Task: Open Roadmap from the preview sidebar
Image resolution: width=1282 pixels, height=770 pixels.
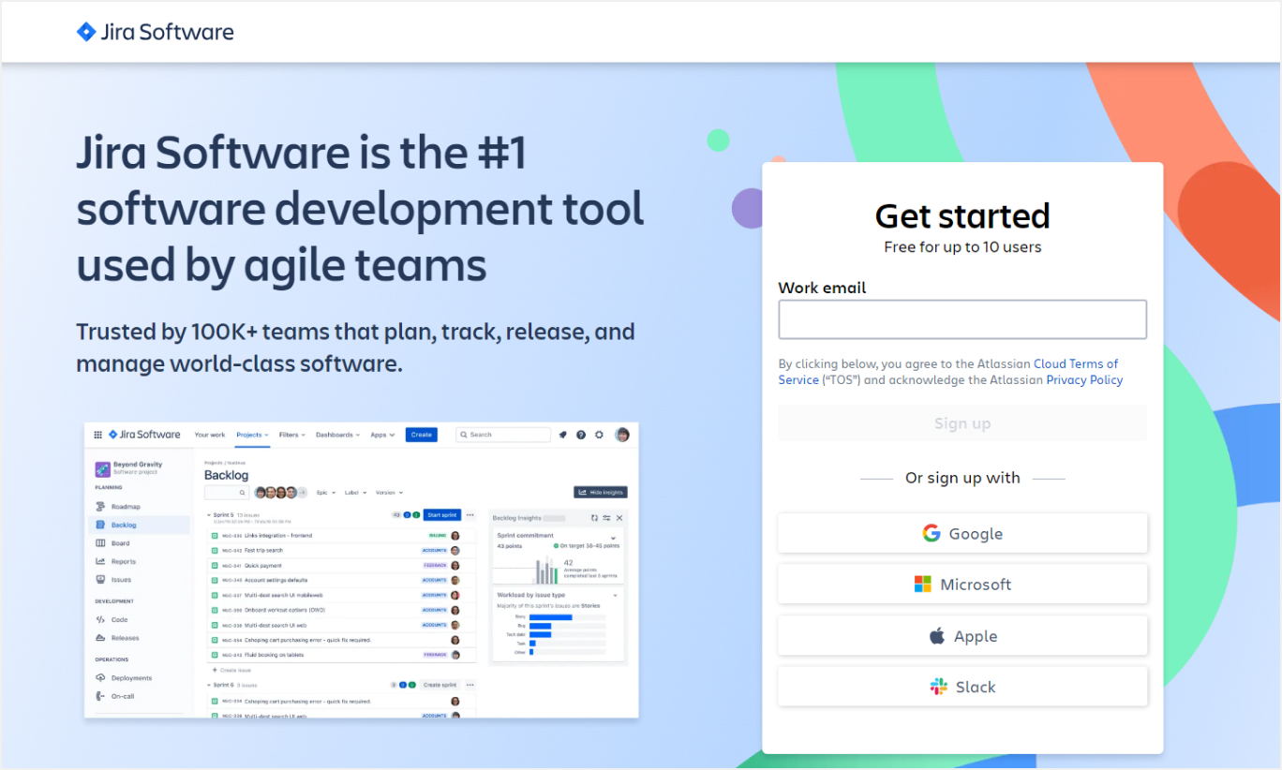Action: (125, 507)
